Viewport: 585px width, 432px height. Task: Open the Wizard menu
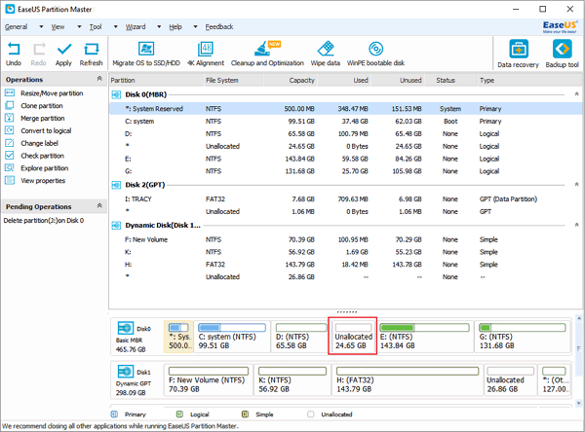click(x=136, y=27)
